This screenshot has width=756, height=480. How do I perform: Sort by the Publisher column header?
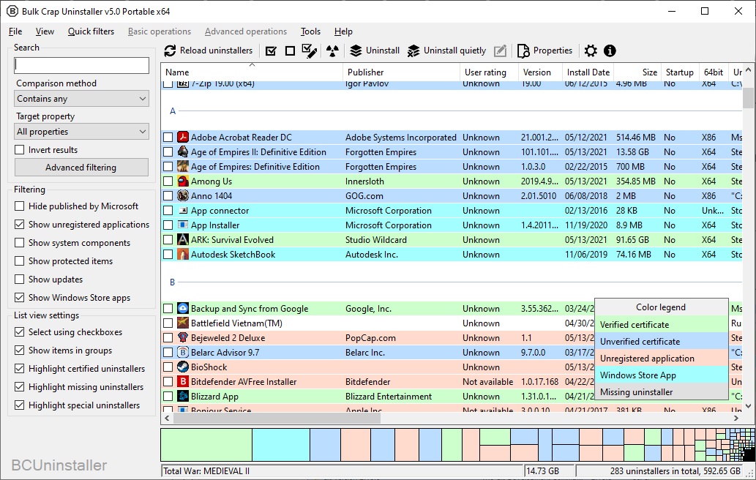point(402,72)
